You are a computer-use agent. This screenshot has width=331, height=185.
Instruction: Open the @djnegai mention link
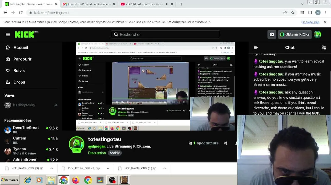pos(96,146)
